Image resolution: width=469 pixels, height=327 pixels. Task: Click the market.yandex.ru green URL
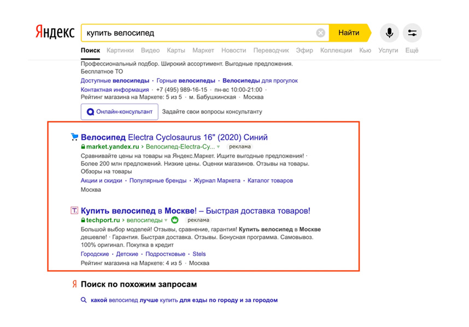click(x=113, y=147)
